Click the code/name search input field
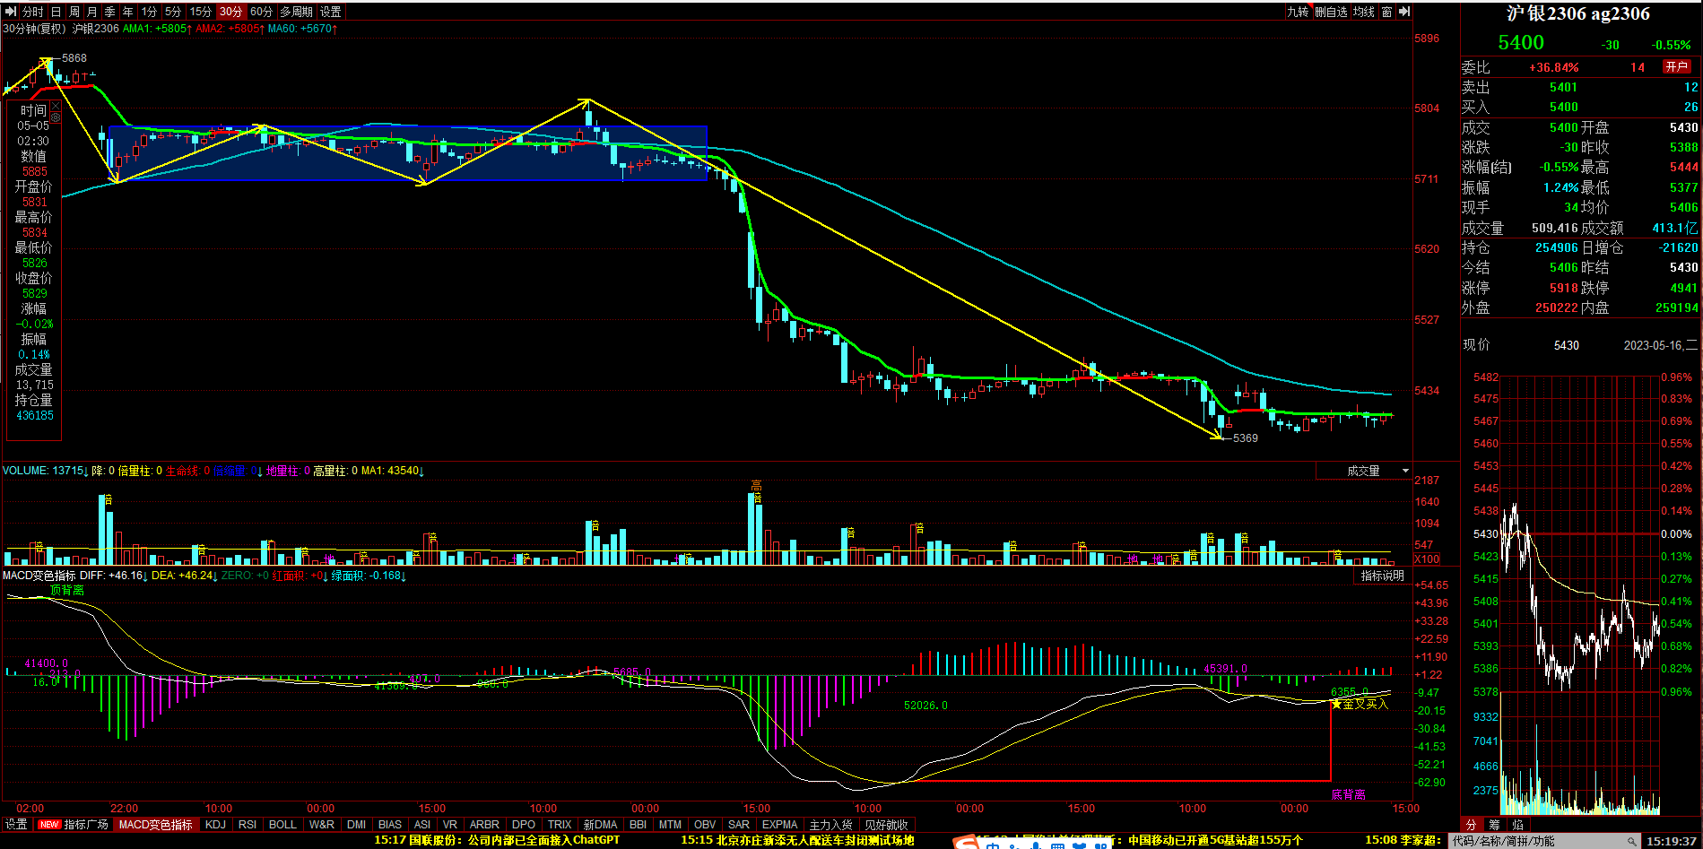1703x849 pixels. [1535, 841]
